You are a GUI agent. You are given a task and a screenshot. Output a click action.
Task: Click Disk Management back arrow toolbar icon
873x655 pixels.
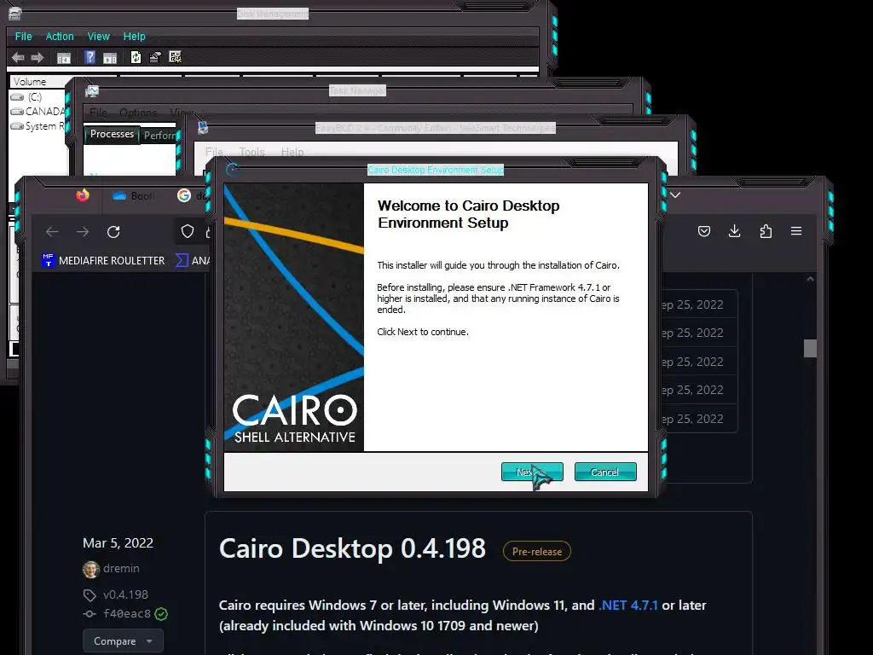pos(18,57)
